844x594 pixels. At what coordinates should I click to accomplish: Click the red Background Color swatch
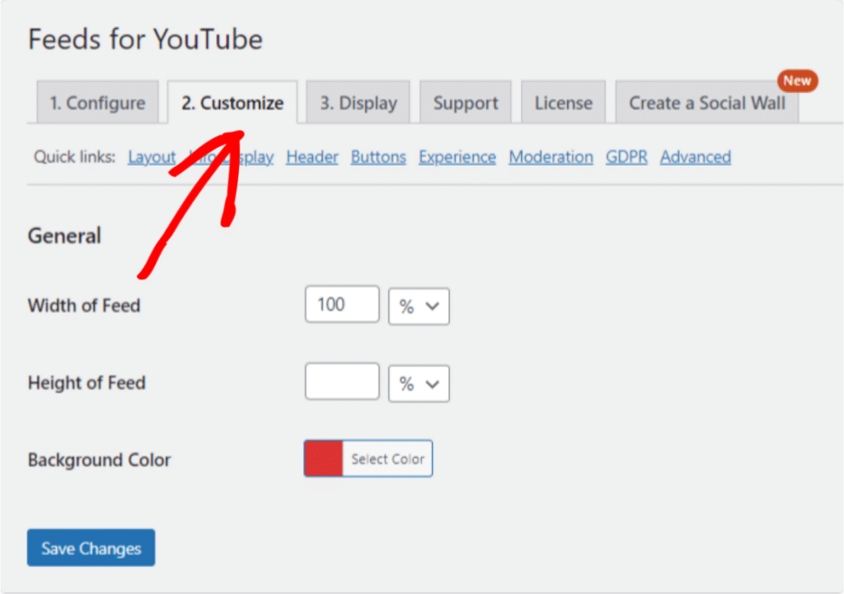pyautogui.click(x=321, y=458)
